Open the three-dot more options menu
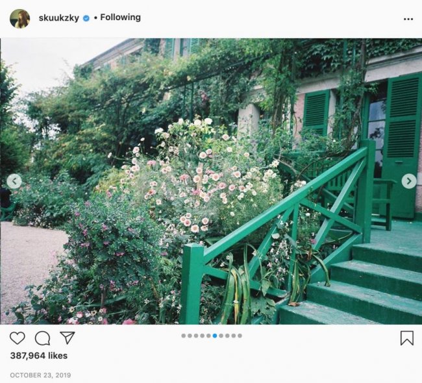Image resolution: width=422 pixels, height=383 pixels. [x=408, y=19]
